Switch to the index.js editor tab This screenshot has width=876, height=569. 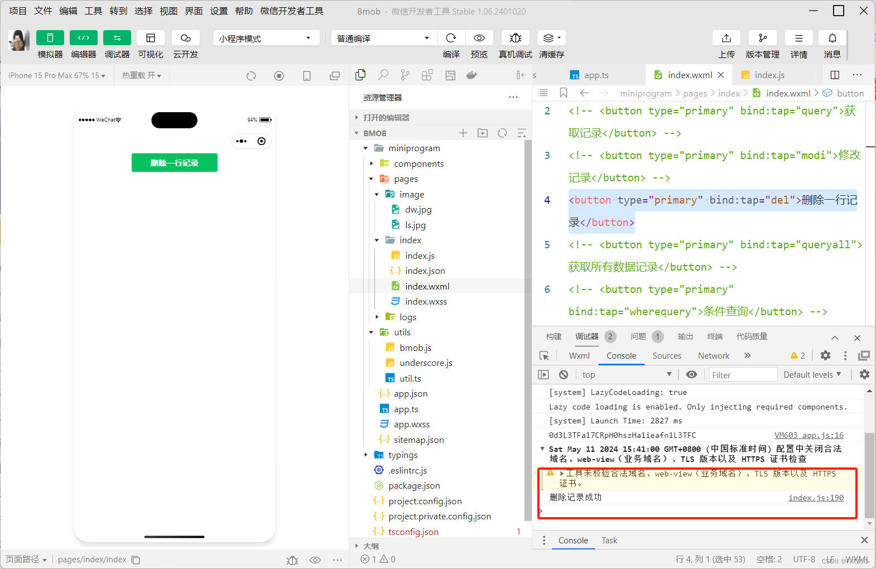[x=769, y=75]
